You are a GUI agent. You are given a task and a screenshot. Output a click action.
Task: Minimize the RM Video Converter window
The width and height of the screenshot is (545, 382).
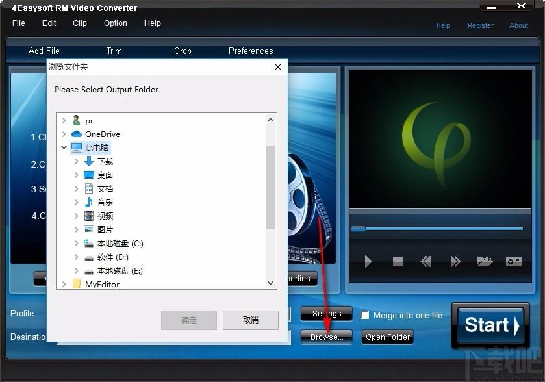coord(492,7)
